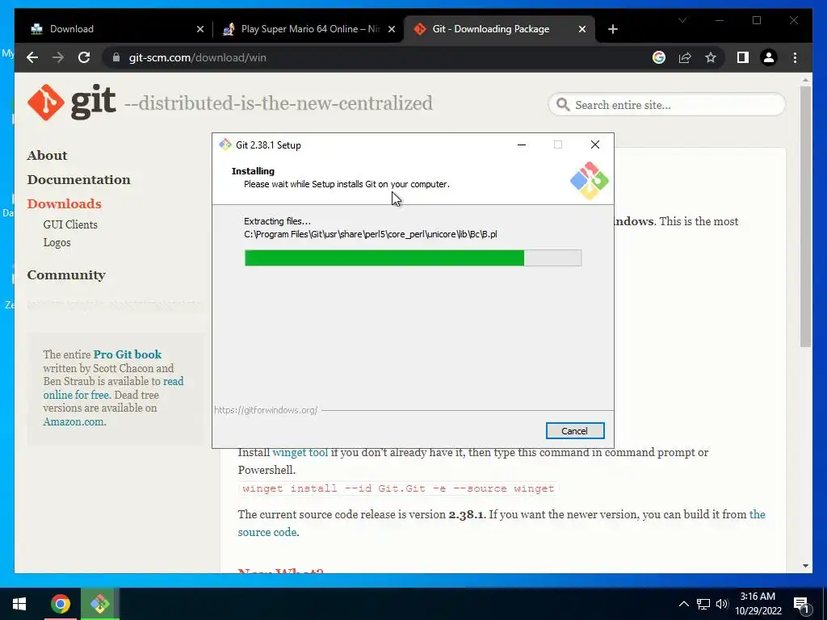Open the Google icon in the address bar
Screen dimensions: 827x620
point(659,57)
